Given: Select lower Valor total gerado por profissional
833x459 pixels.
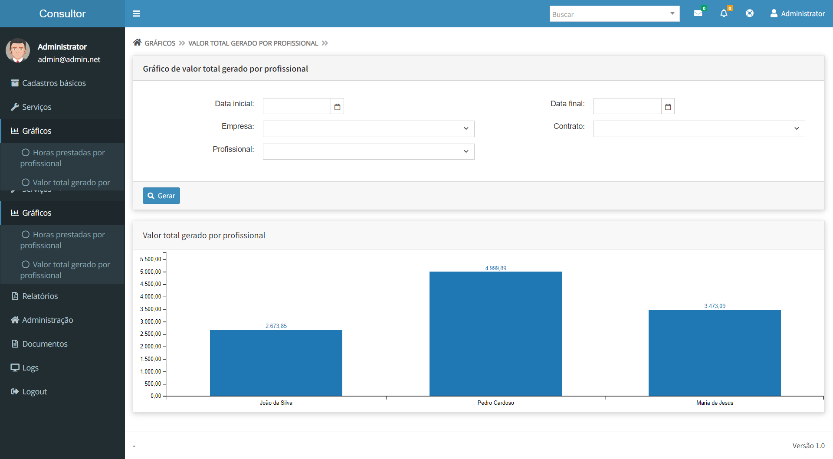Looking at the screenshot, I should 62,270.
